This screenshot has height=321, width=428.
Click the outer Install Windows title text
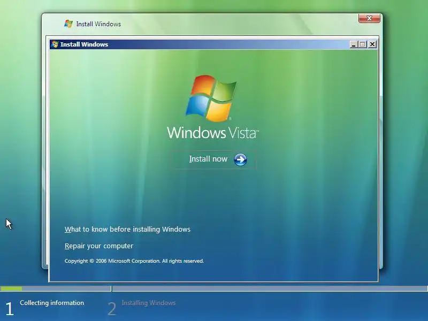[98, 24]
